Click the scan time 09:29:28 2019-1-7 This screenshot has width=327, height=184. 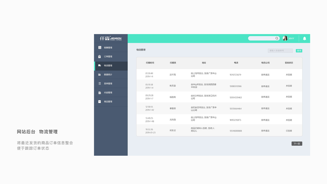pyautogui.click(x=149, y=97)
